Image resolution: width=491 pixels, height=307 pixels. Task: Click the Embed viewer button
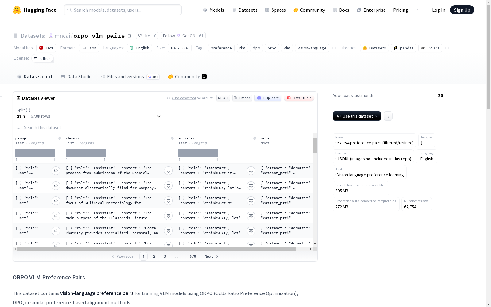click(242, 98)
